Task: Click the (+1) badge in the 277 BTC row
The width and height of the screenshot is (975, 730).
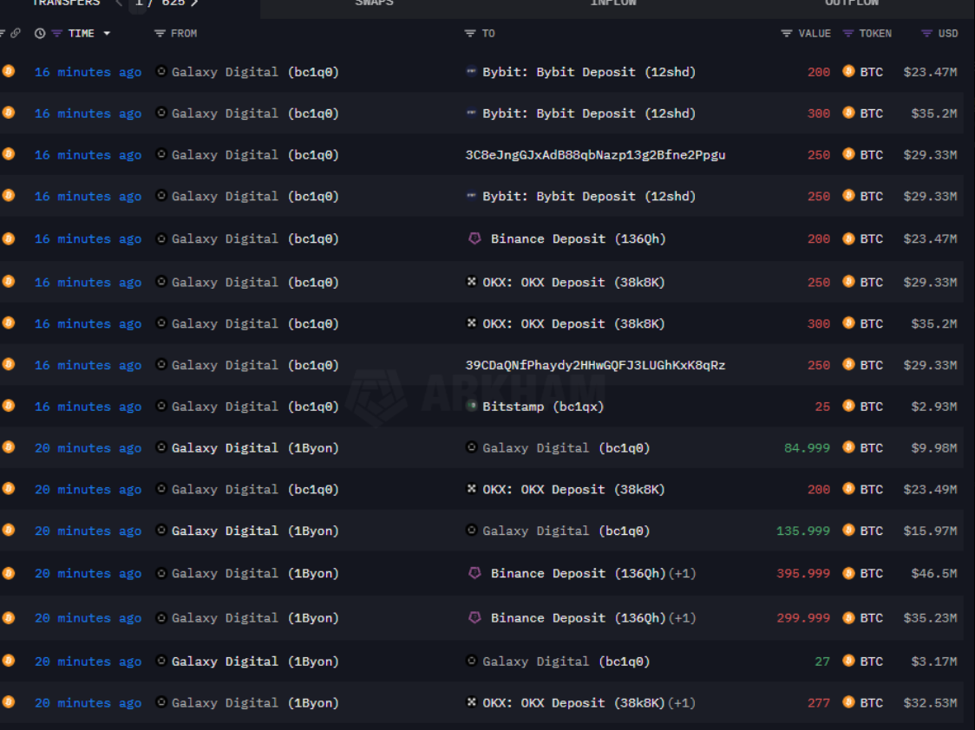Action: 682,702
